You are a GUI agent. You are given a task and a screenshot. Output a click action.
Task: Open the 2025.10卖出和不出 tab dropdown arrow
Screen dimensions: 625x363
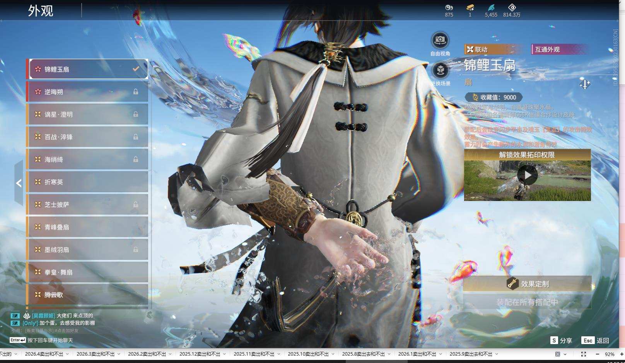point(333,354)
